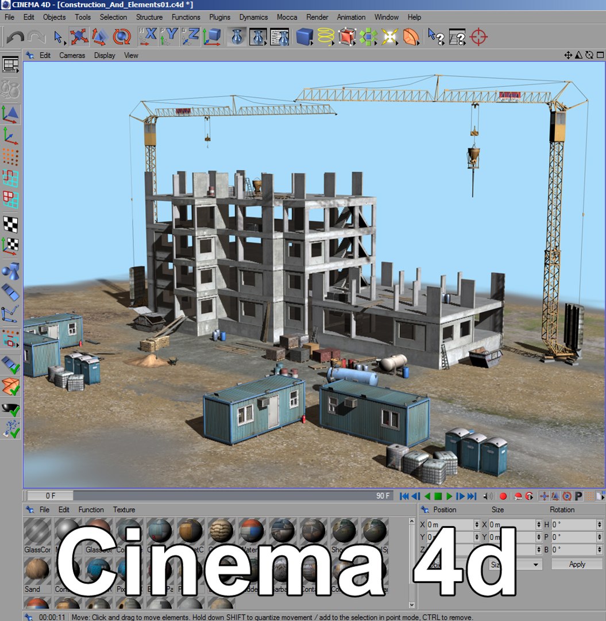
Task: Open the viewport Display menu
Action: 105,55
